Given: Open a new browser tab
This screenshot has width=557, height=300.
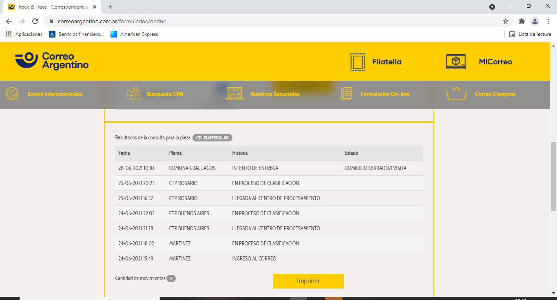Looking at the screenshot, I should click(x=110, y=7).
